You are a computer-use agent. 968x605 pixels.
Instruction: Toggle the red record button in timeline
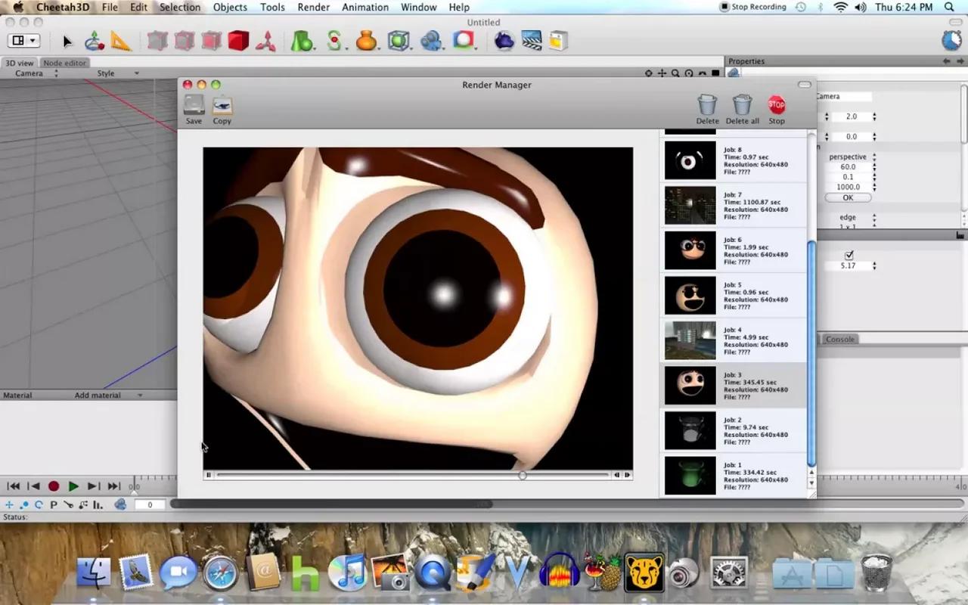coord(54,486)
